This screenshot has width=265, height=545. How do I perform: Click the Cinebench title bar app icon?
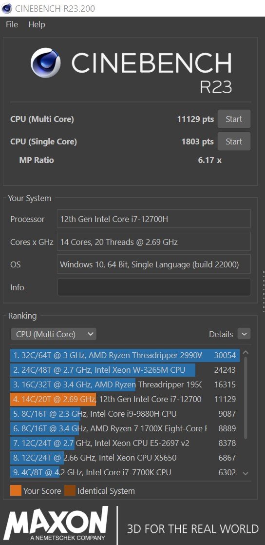coord(7,8)
